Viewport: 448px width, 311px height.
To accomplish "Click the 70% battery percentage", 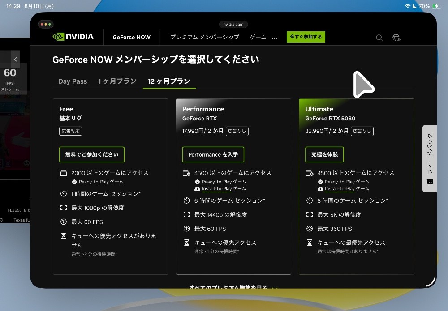I will tap(424, 6).
